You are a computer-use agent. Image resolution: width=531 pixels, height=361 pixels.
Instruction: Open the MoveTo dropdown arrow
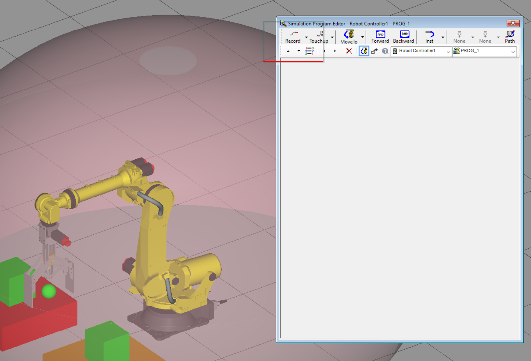[x=362, y=37]
